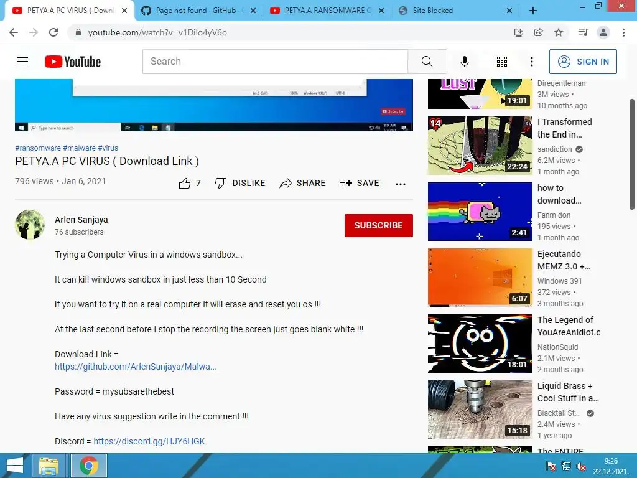This screenshot has height=478, width=637.
Task: Open File Explorer from taskbar
Action: (49, 466)
